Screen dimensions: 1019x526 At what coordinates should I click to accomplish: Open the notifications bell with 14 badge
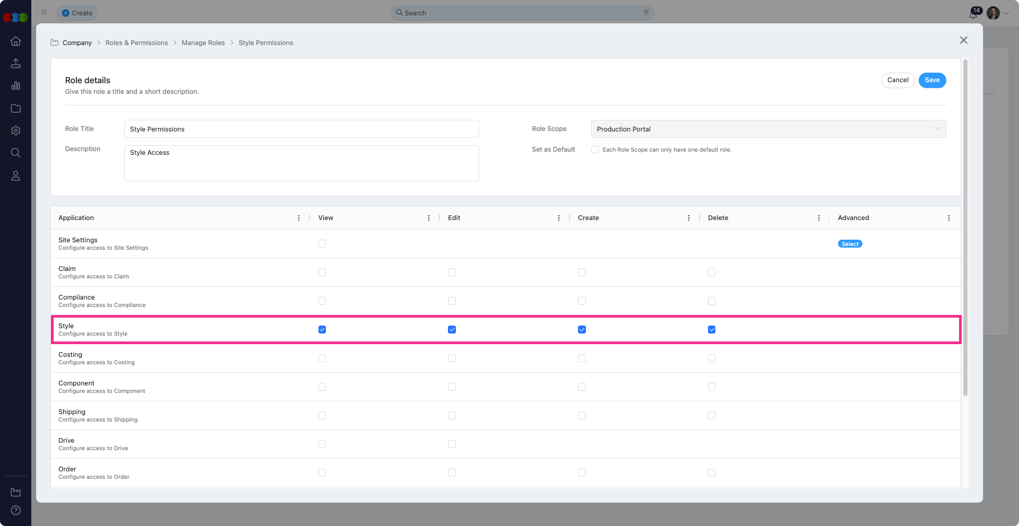[x=973, y=14]
